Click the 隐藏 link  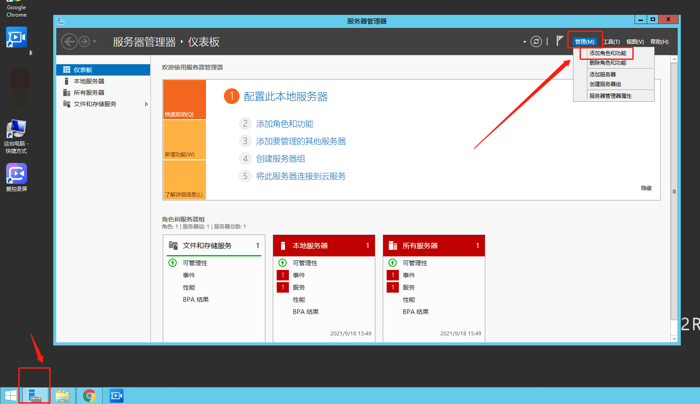tap(646, 188)
